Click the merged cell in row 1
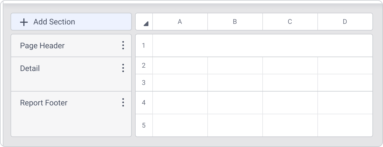Viewport: 383px width, 147px height. coord(262,45)
